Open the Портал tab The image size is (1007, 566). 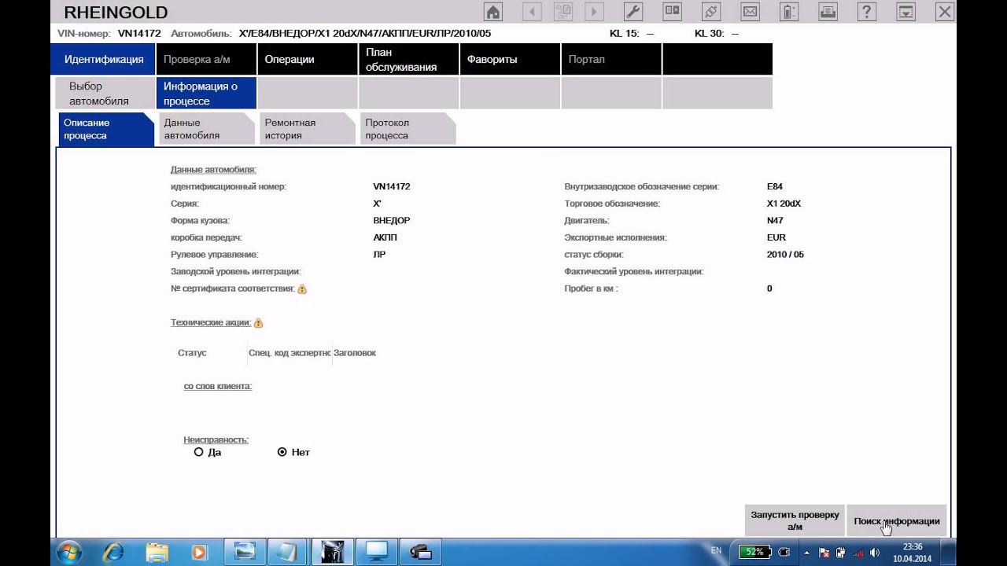pyautogui.click(x=611, y=59)
